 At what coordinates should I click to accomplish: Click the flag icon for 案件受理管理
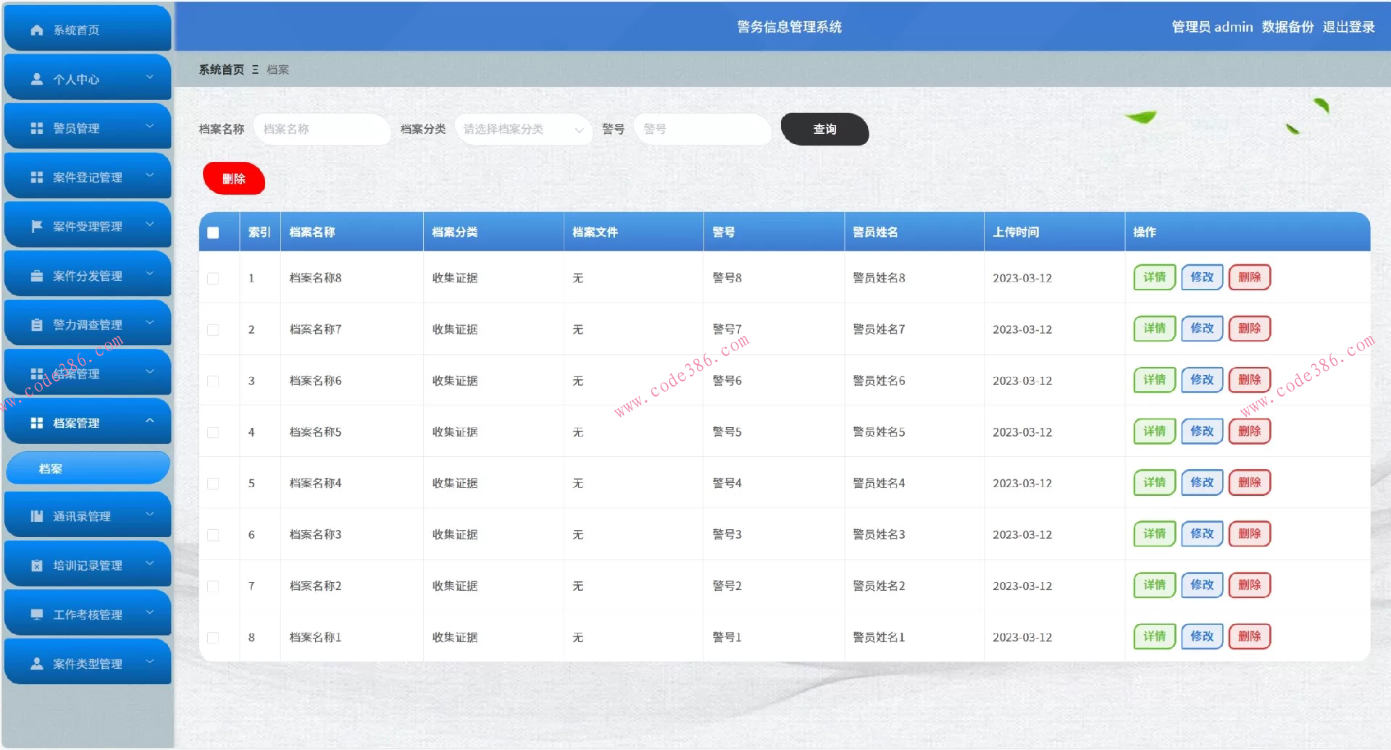point(35,225)
